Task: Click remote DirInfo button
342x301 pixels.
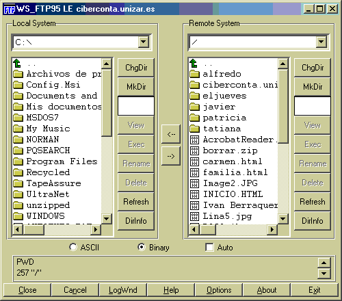Action: click(x=313, y=221)
